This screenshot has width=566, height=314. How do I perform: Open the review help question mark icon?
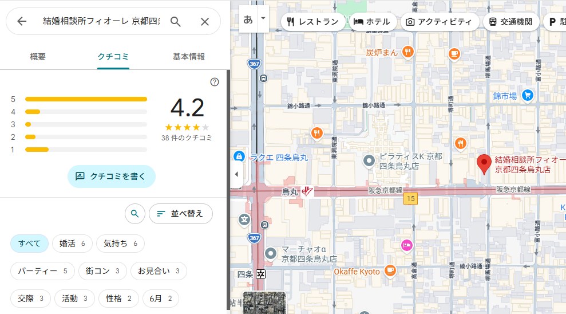(215, 82)
